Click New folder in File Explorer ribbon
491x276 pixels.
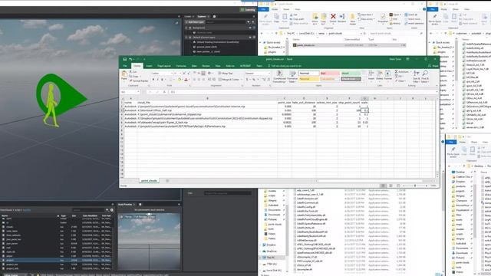pos(353,18)
